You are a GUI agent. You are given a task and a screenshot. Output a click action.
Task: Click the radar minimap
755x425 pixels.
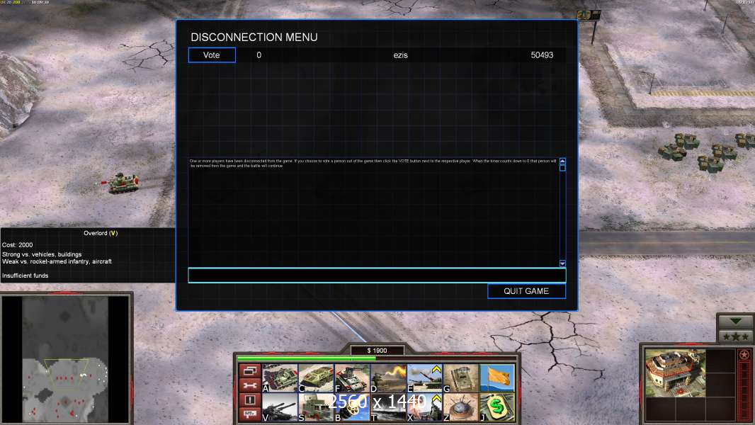point(65,359)
